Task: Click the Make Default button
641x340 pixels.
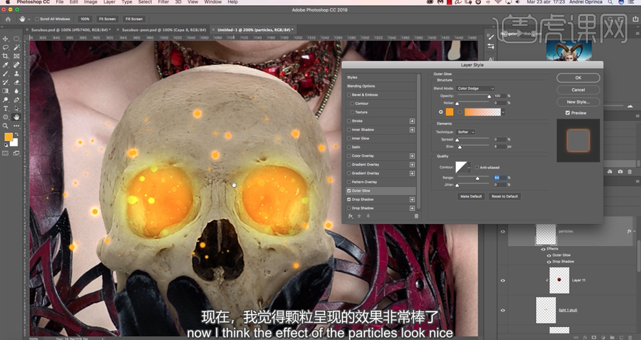Action: click(x=471, y=196)
